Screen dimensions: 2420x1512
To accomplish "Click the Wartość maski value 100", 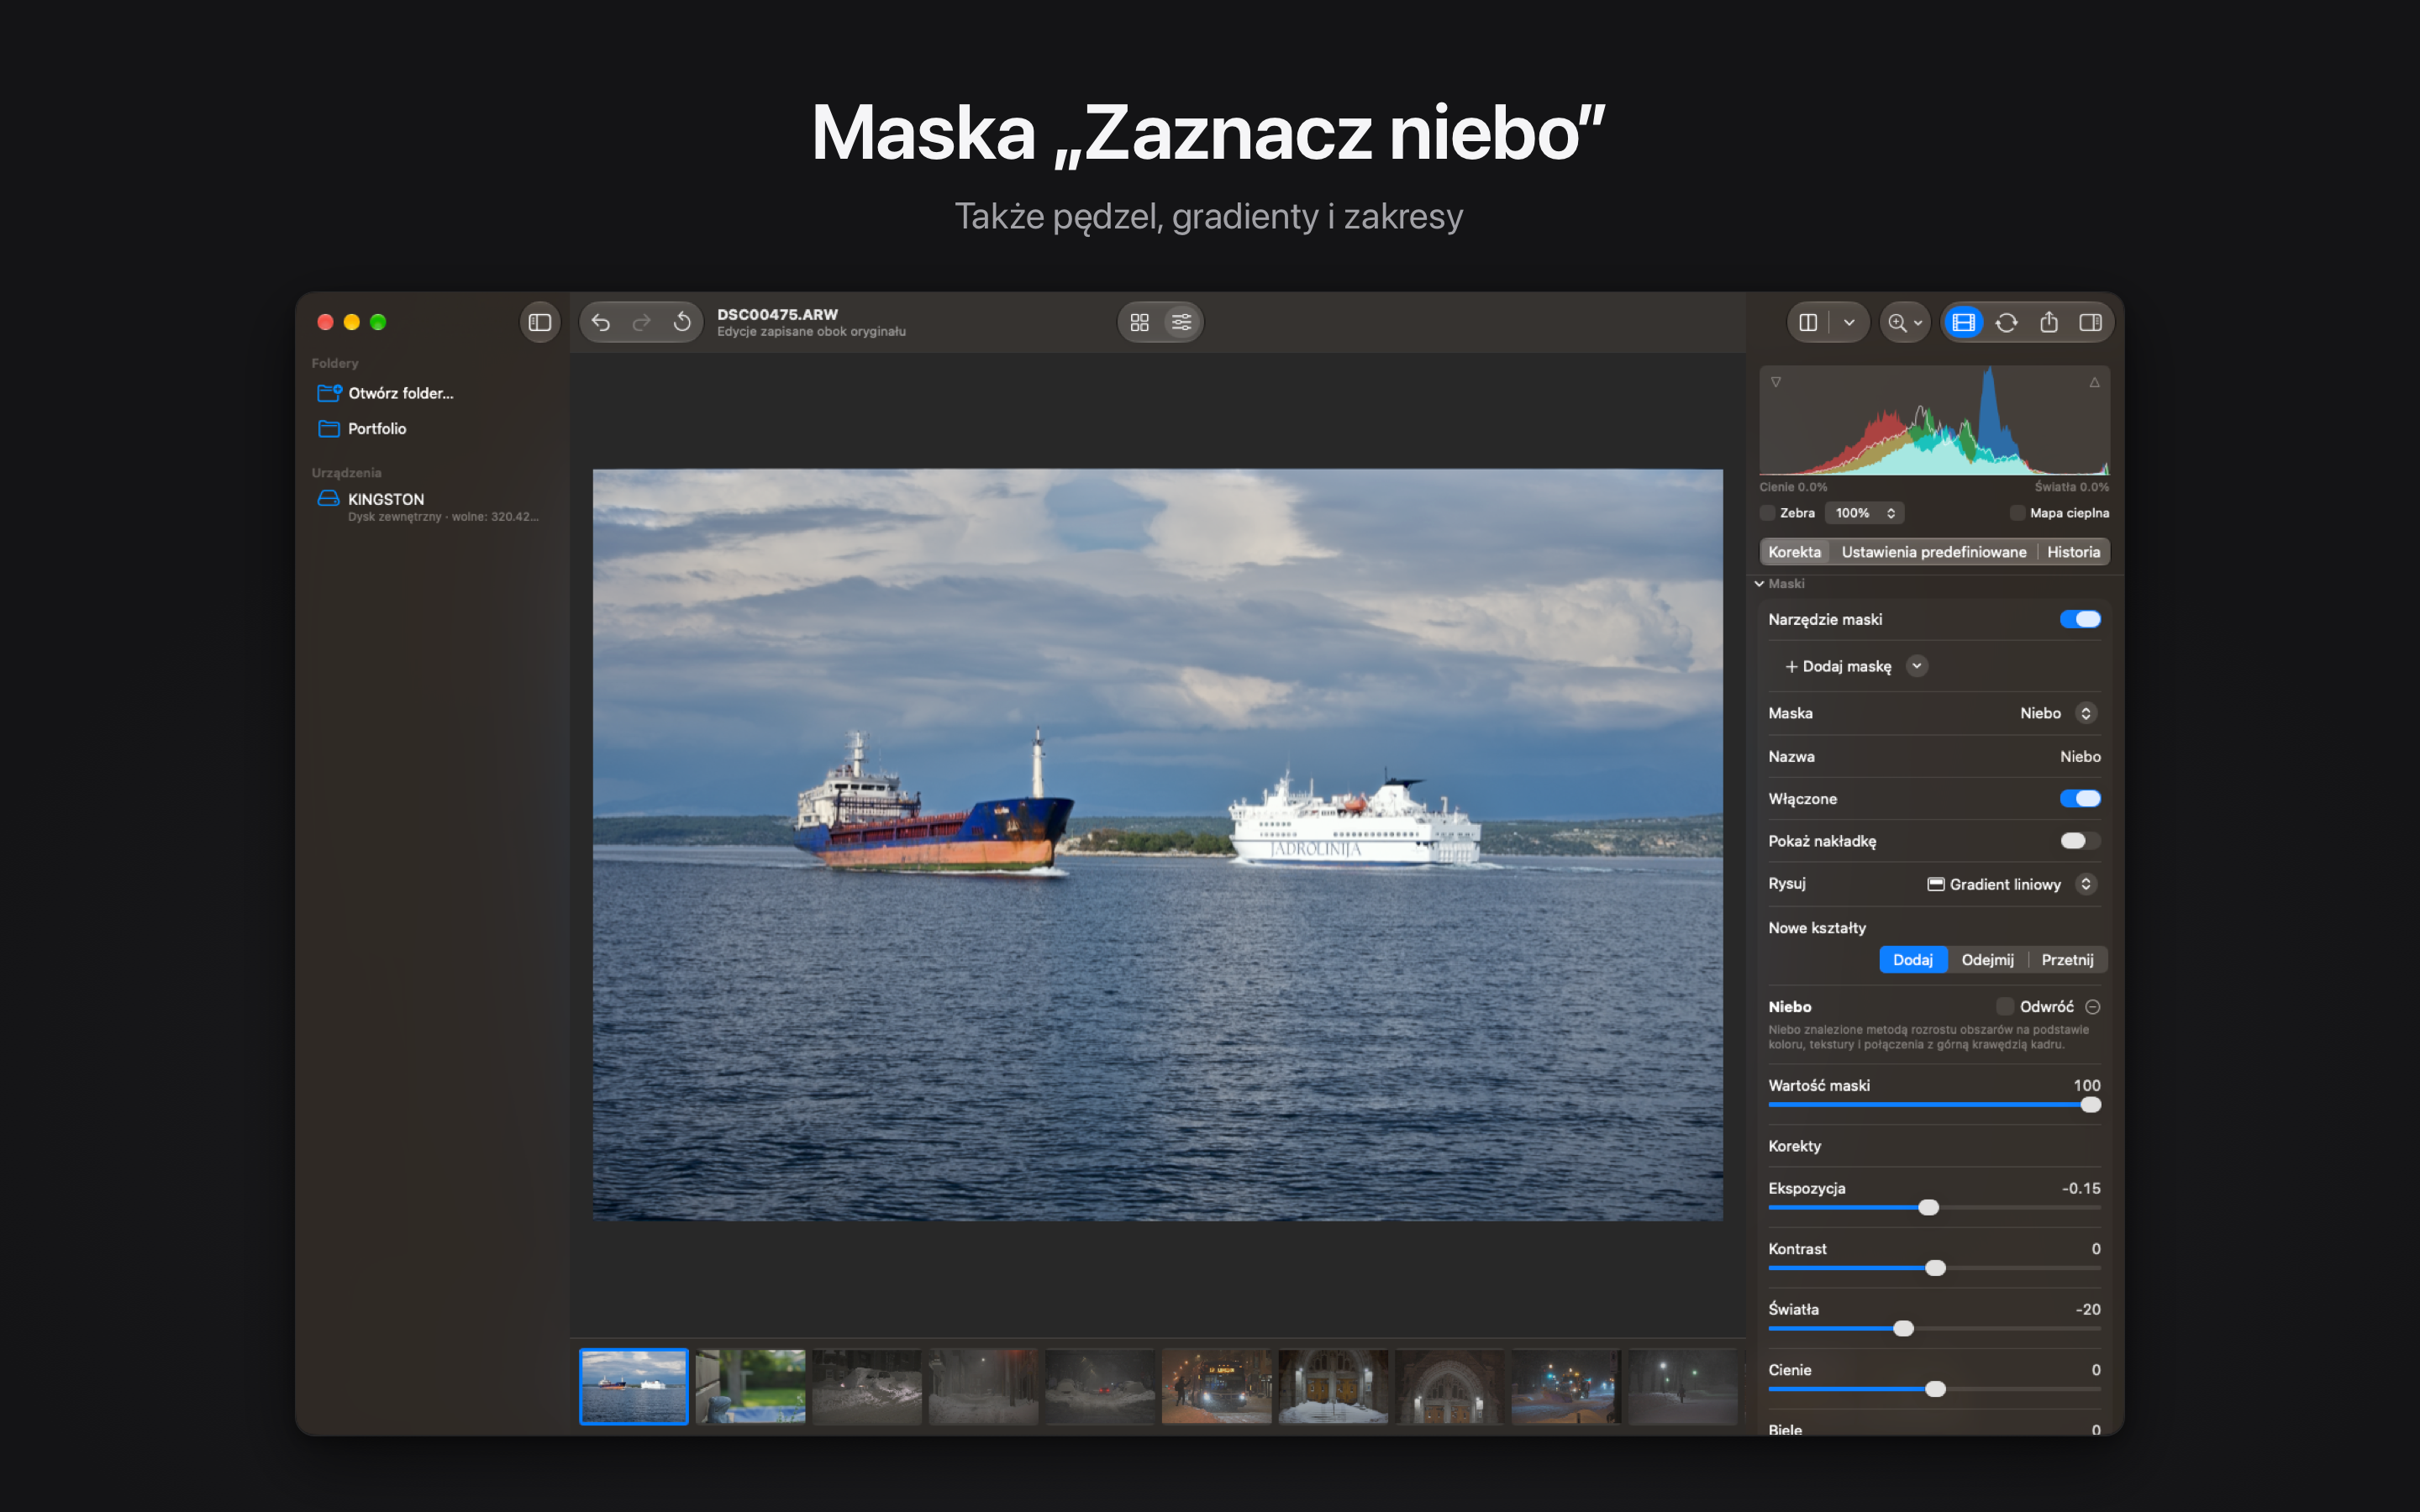I will (x=2087, y=1085).
